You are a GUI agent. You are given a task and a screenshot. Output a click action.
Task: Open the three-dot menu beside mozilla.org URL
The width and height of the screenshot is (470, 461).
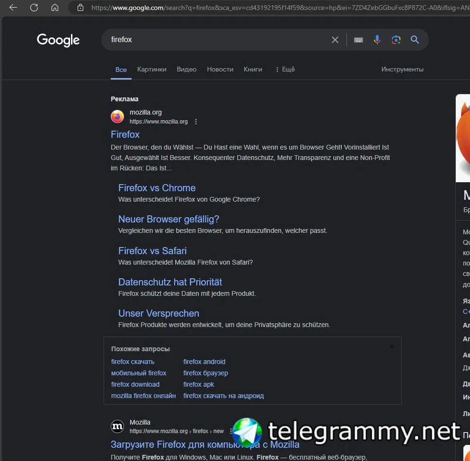(196, 122)
